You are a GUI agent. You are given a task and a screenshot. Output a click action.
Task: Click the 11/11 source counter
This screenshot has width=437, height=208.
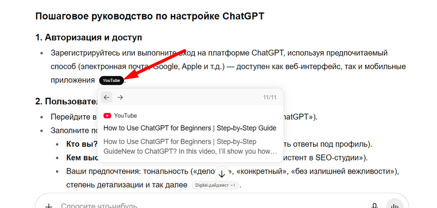coord(269,98)
